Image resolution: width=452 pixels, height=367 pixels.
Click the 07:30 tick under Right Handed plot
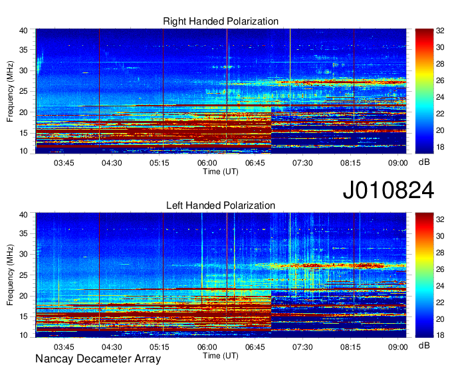pos(302,163)
